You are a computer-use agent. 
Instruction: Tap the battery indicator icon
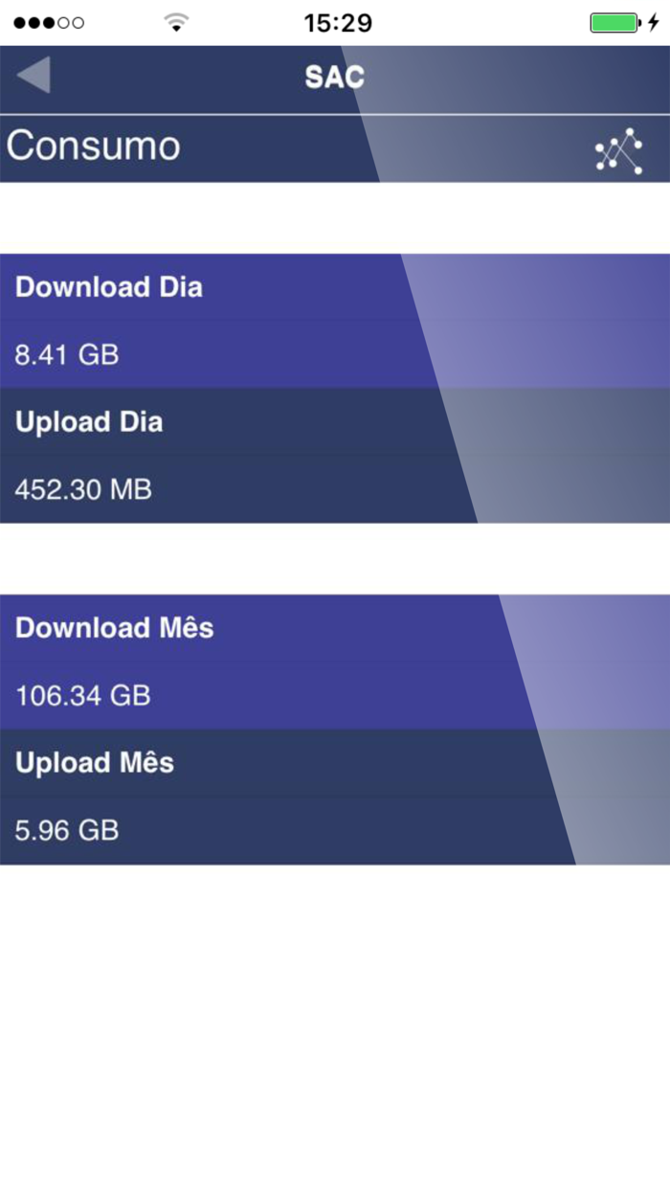[614, 22]
